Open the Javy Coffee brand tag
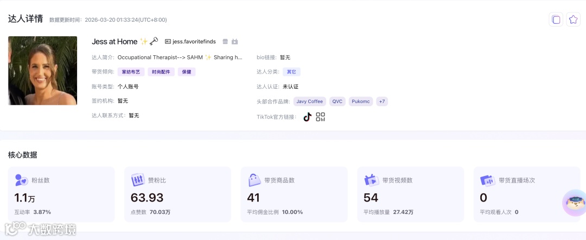Image resolution: width=586 pixels, height=240 pixels. coord(310,101)
